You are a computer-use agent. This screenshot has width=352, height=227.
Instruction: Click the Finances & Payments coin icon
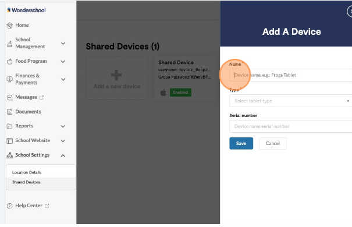click(x=9, y=79)
